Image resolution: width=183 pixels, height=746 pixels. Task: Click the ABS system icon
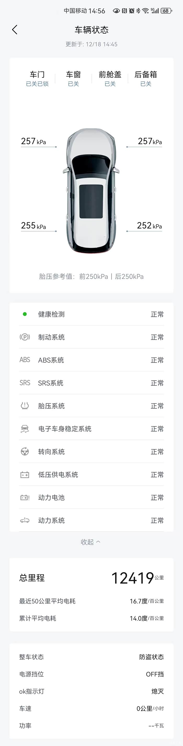[25, 360]
